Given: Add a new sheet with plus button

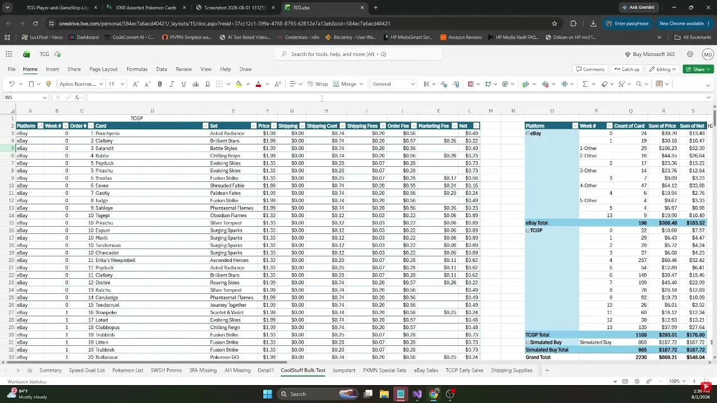Looking at the screenshot, I should pyautogui.click(x=547, y=370).
